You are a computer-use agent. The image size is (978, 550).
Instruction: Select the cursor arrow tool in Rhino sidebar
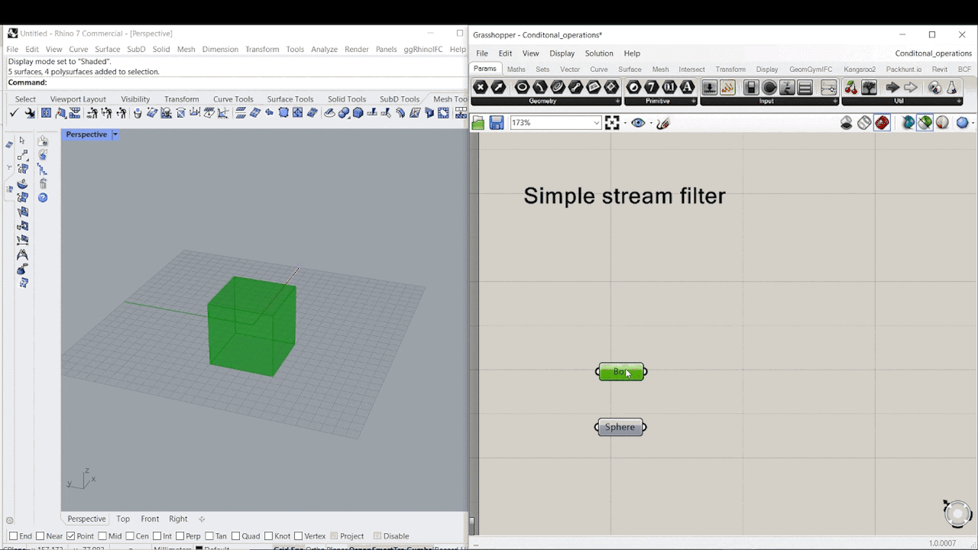point(22,141)
